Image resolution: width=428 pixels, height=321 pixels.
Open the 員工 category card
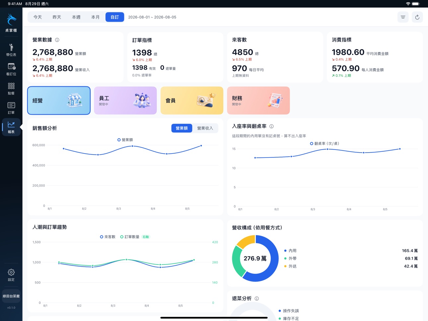tap(125, 100)
